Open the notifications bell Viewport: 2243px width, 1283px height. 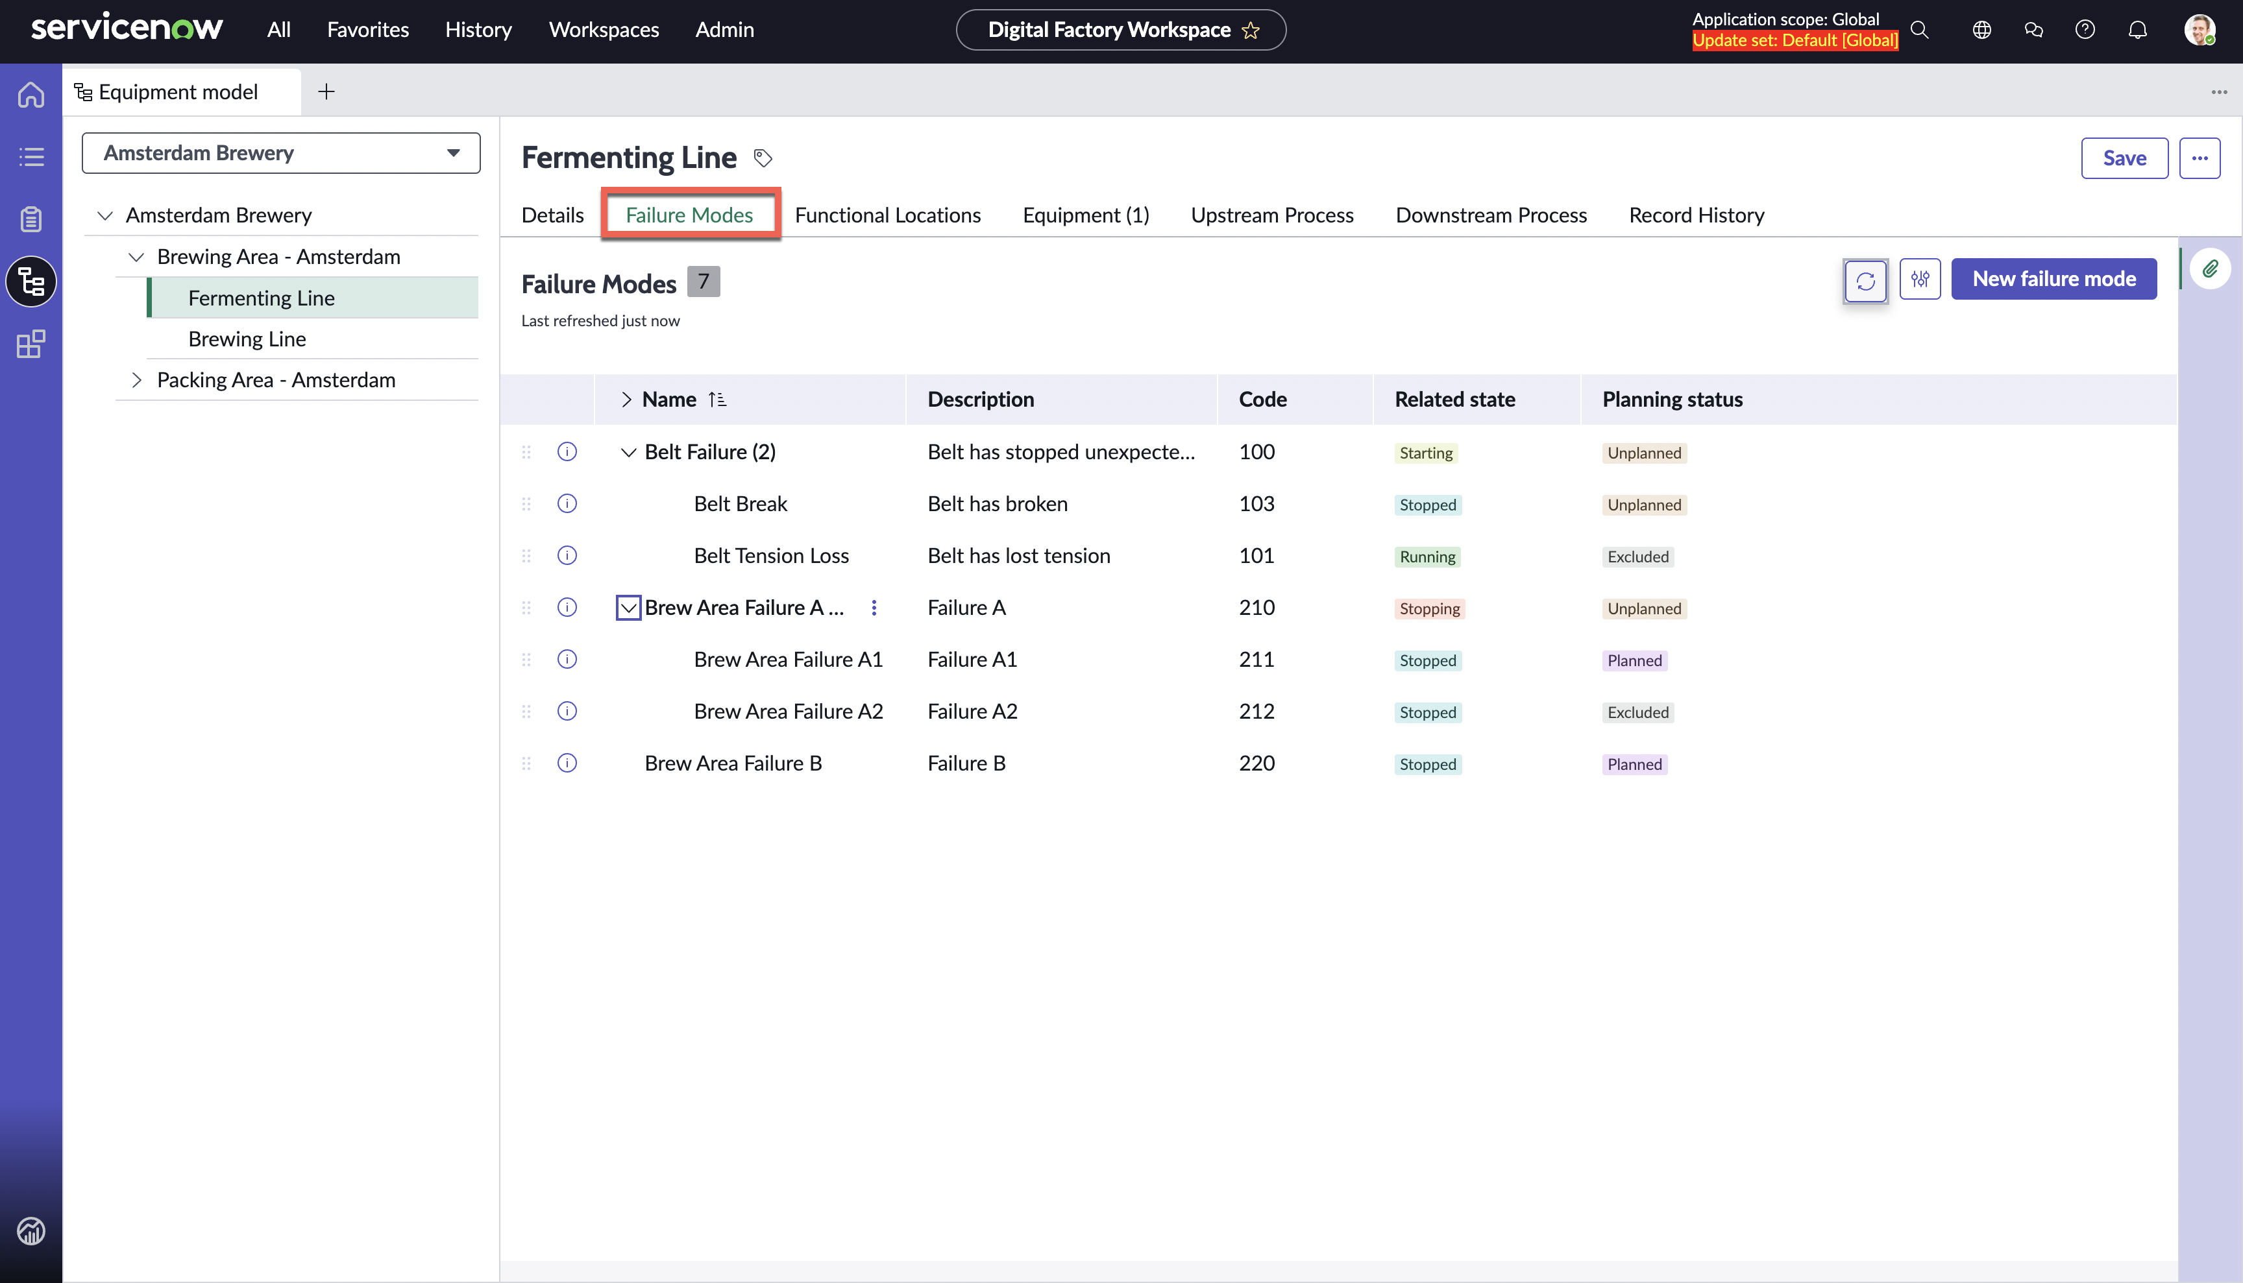[x=2137, y=30]
